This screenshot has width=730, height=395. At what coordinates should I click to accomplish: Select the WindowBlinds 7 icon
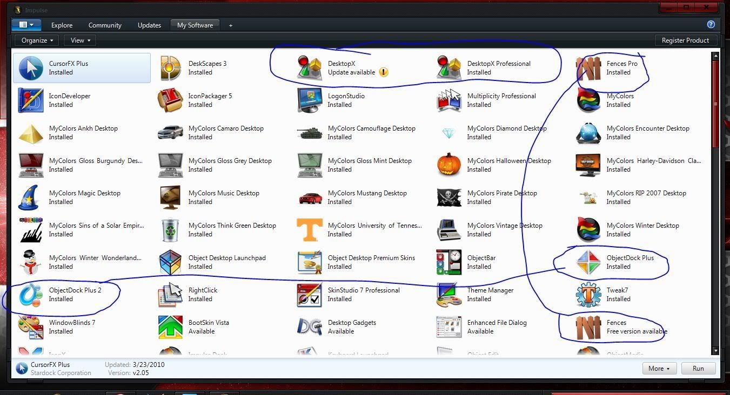[31, 327]
